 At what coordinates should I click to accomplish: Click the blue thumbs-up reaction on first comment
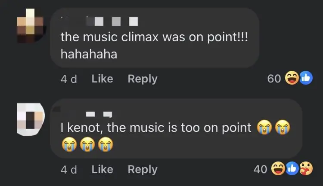(x=305, y=78)
